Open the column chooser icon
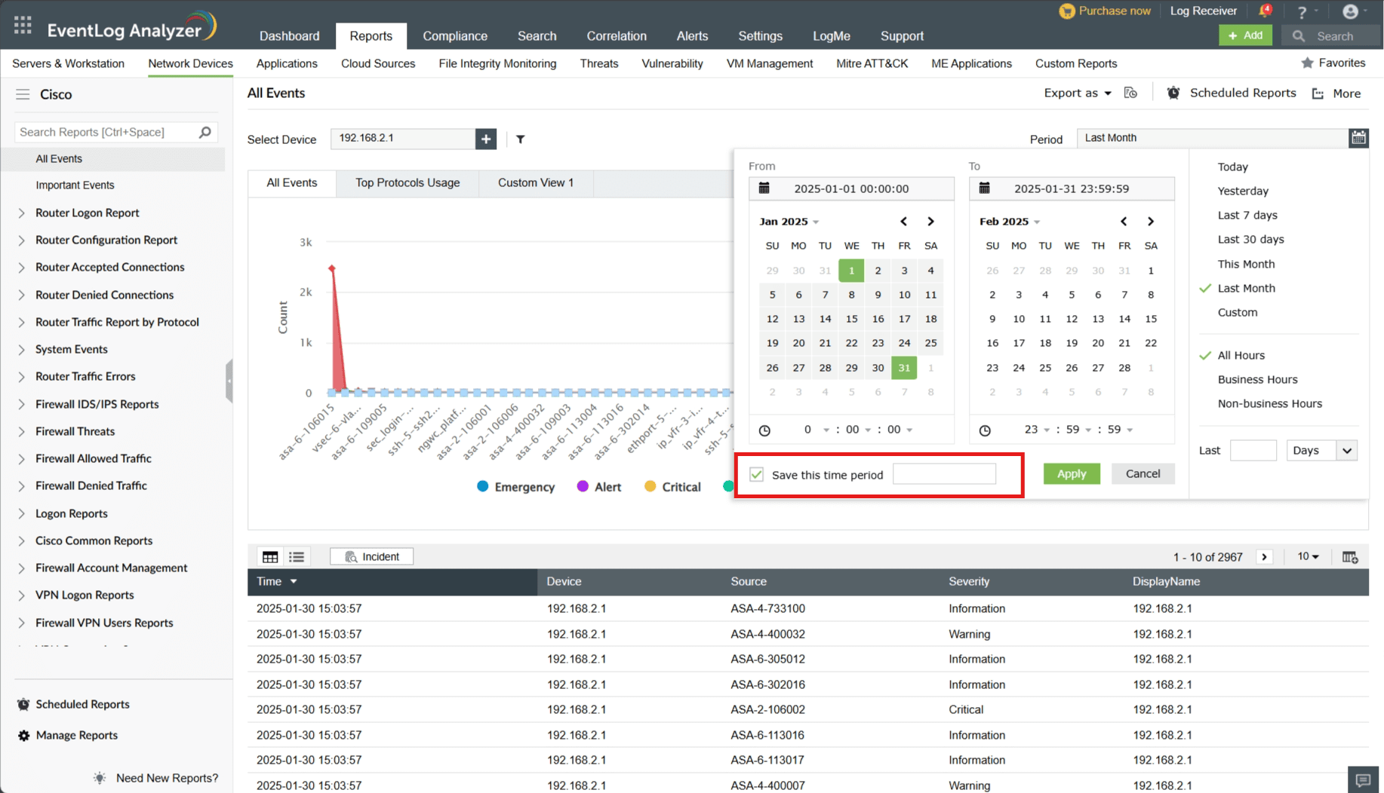Screen dimensions: 1384x793 tap(1350, 557)
